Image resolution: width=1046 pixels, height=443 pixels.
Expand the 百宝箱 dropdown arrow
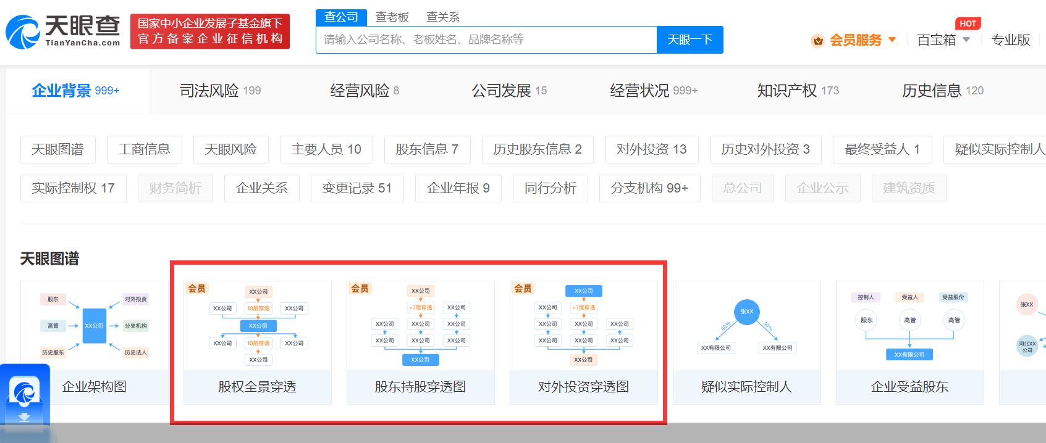click(x=966, y=39)
